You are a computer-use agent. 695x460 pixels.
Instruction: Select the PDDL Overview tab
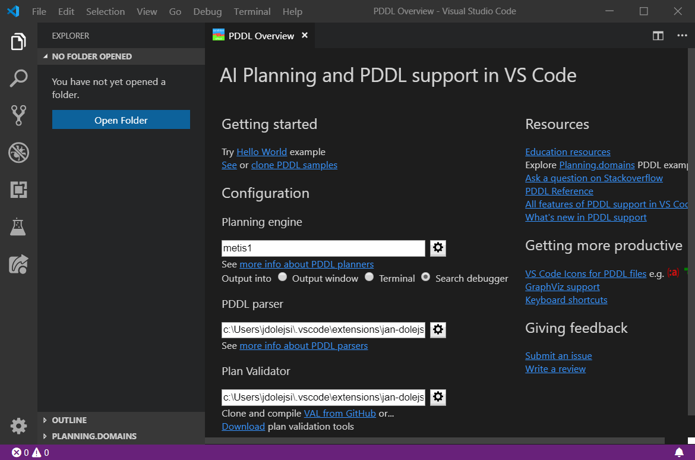[x=260, y=36]
